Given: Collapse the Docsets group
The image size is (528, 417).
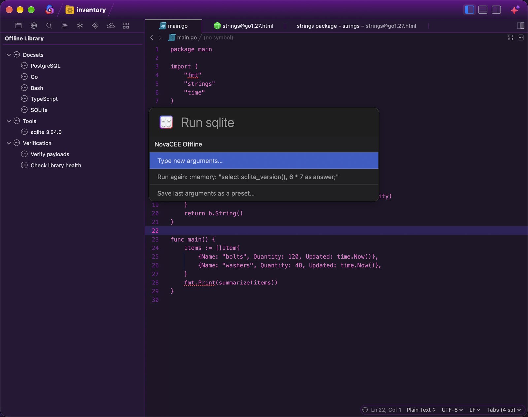Looking at the screenshot, I should pos(9,55).
